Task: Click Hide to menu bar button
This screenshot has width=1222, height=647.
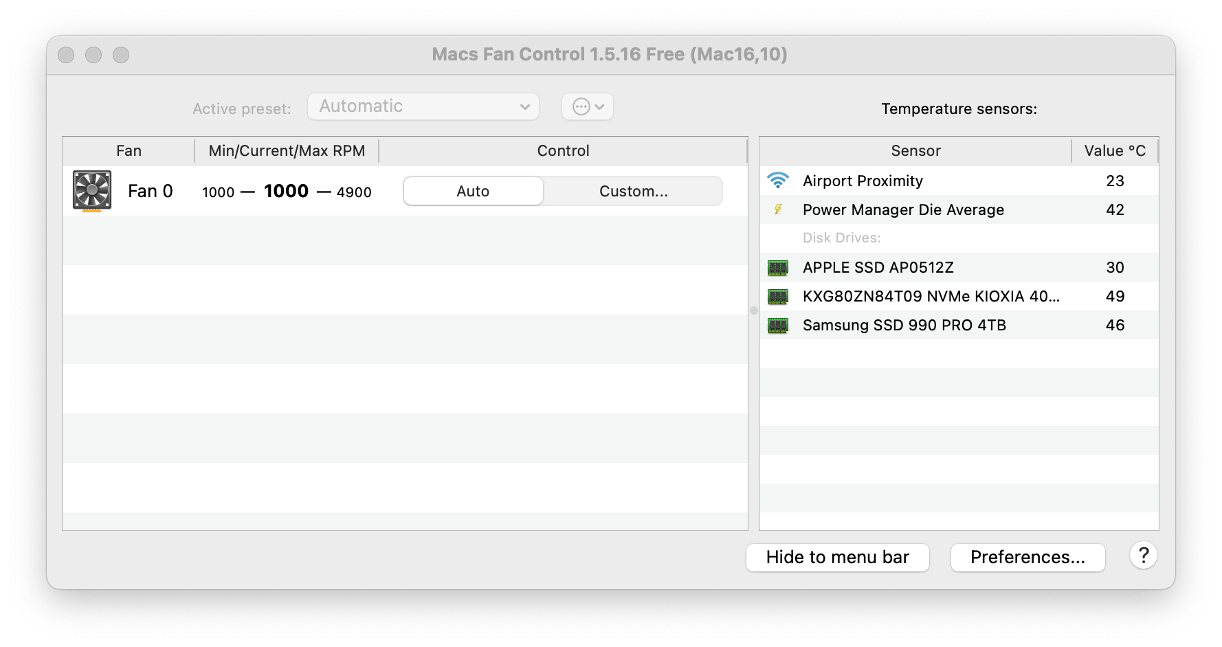Action: pyautogui.click(x=837, y=557)
